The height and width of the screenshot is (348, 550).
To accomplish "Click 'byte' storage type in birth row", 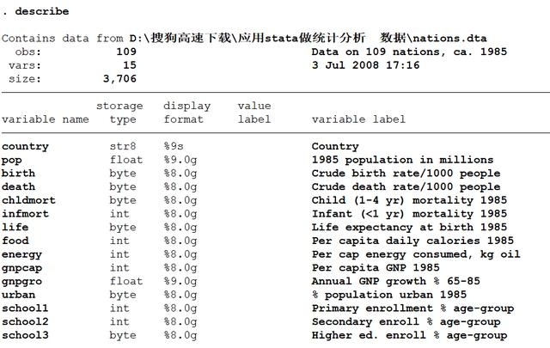I will tap(123, 174).
